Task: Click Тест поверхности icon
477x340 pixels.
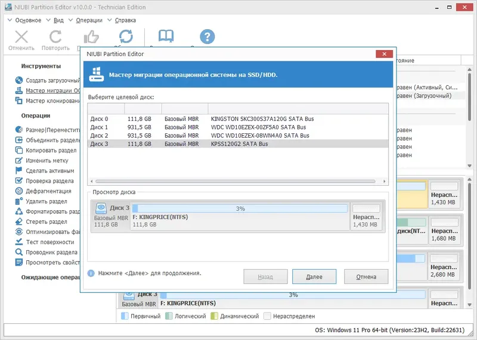Action: click(19, 242)
